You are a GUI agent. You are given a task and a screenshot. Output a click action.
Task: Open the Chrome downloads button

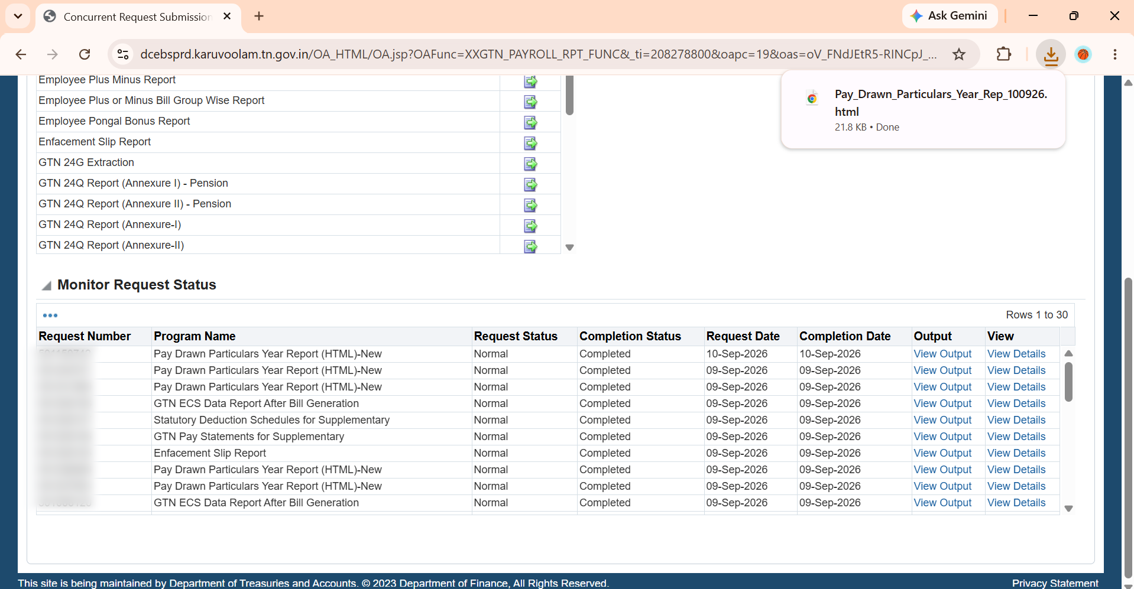pos(1051,54)
